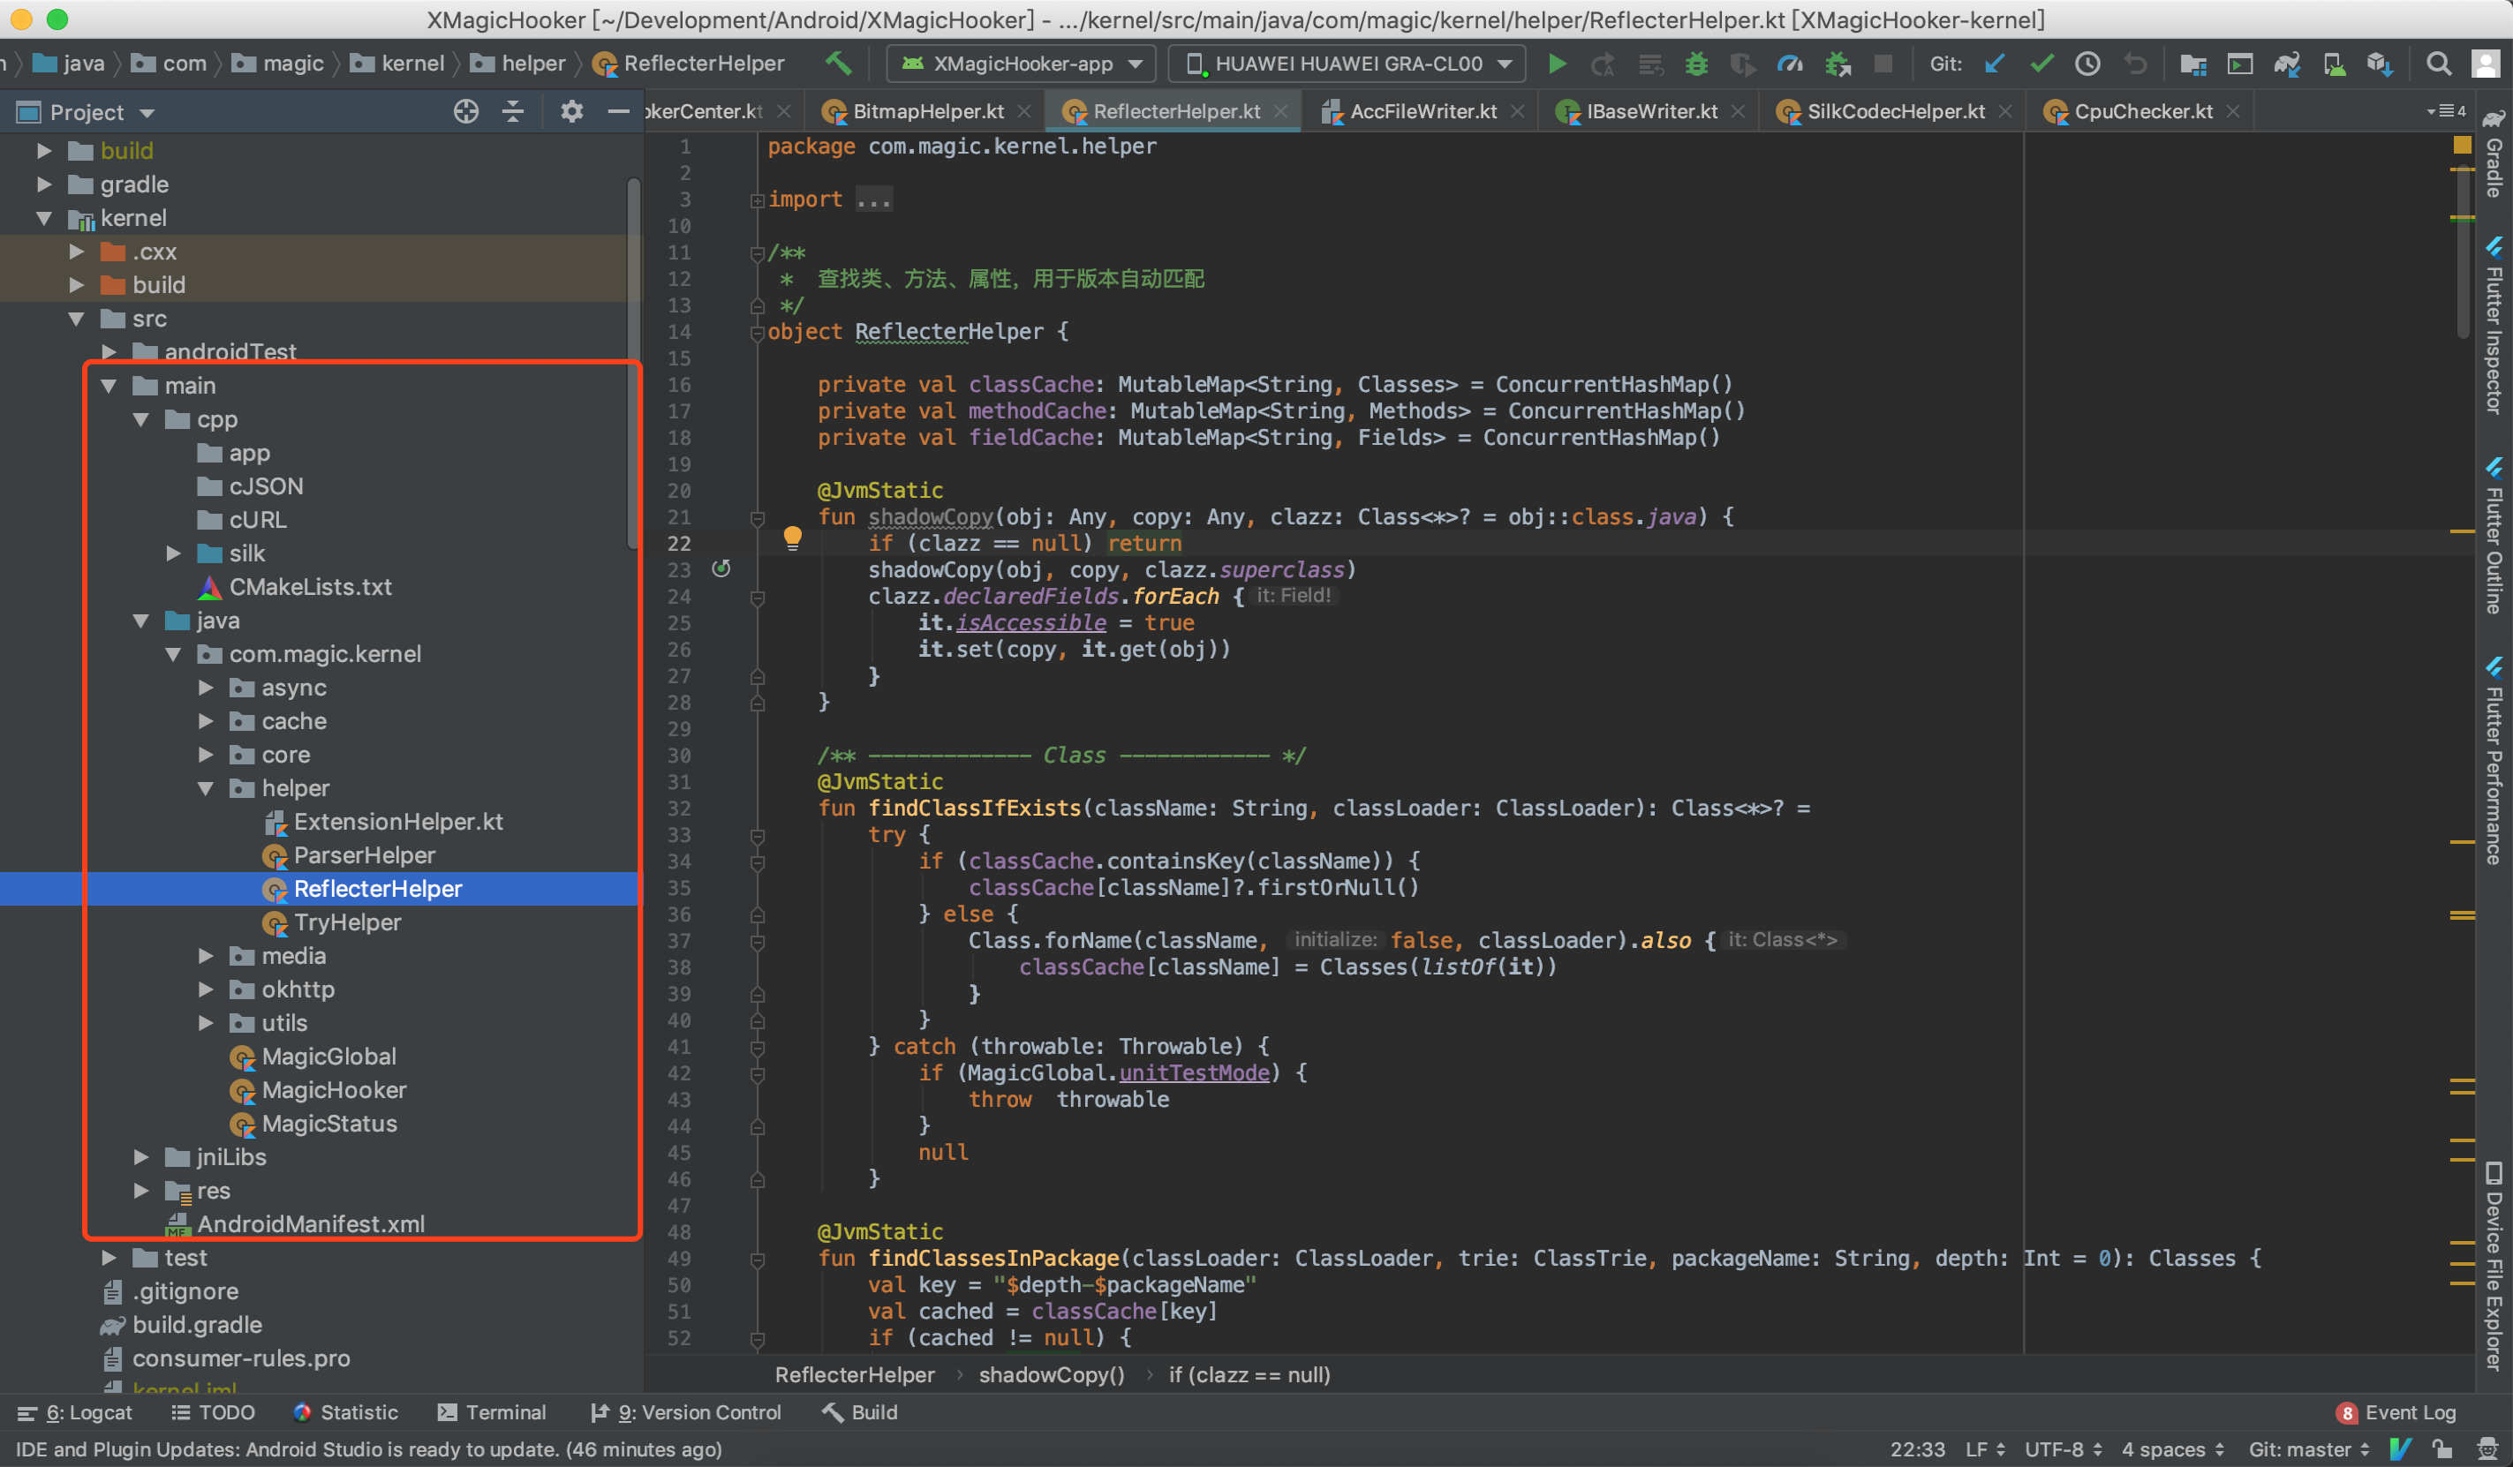Click the Search Everywhere magnifier icon
Viewport: 2513px width, 1467px height.
tap(2438, 64)
